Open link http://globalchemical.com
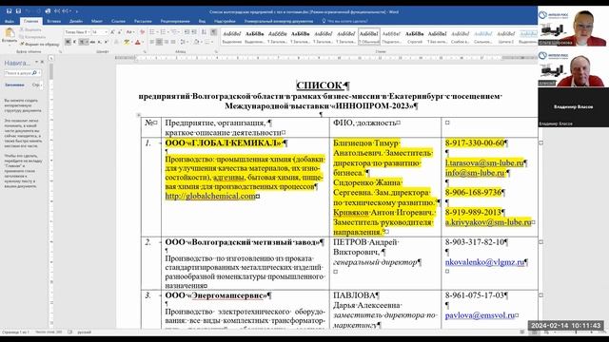 [210, 197]
